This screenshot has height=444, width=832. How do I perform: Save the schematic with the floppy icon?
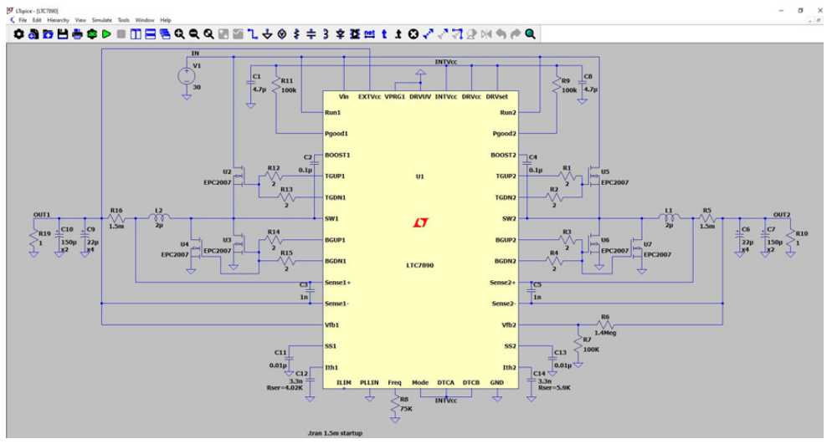[63, 34]
